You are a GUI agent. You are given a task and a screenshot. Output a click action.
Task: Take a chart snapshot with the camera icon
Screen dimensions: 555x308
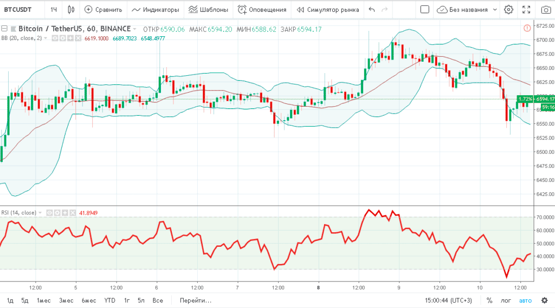[x=544, y=9]
